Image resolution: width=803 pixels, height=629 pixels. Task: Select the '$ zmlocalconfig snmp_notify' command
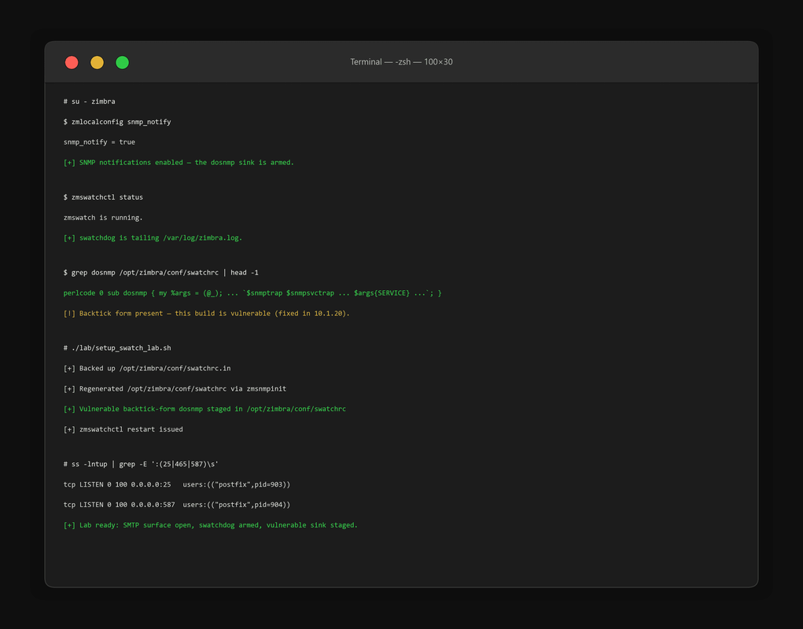[x=116, y=122]
